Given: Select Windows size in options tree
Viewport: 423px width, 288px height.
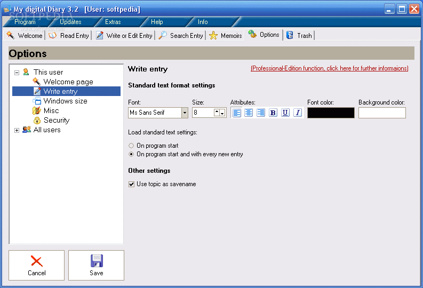Looking at the screenshot, I should coord(65,101).
